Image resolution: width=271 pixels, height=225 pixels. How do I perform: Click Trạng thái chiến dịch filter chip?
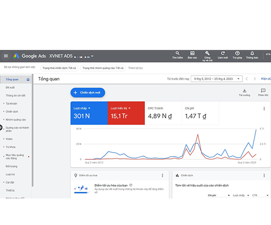coord(59,68)
